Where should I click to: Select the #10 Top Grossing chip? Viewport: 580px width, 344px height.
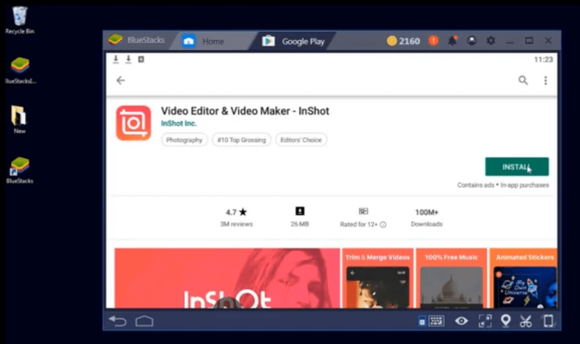[x=242, y=140]
